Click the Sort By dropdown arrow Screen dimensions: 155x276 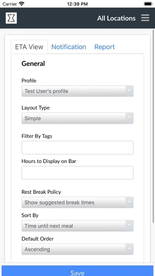pyautogui.click(x=129, y=226)
